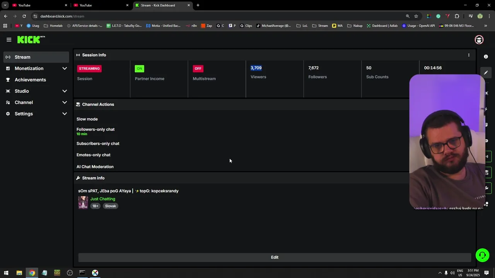Open the Zap bookmark

207,26
